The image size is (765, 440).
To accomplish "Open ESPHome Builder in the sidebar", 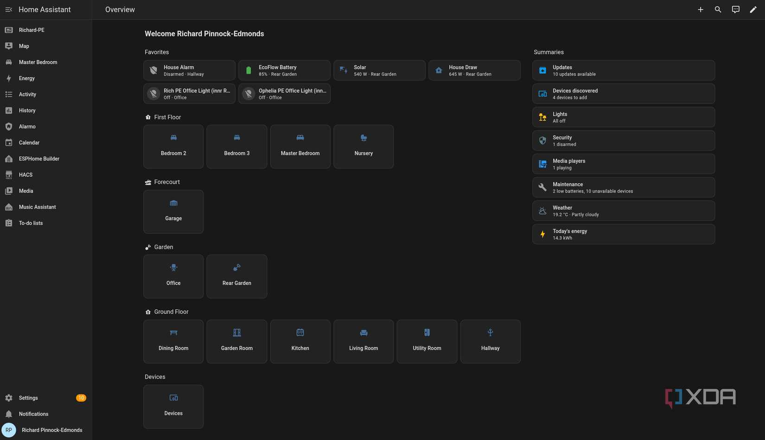I will 46,159.
